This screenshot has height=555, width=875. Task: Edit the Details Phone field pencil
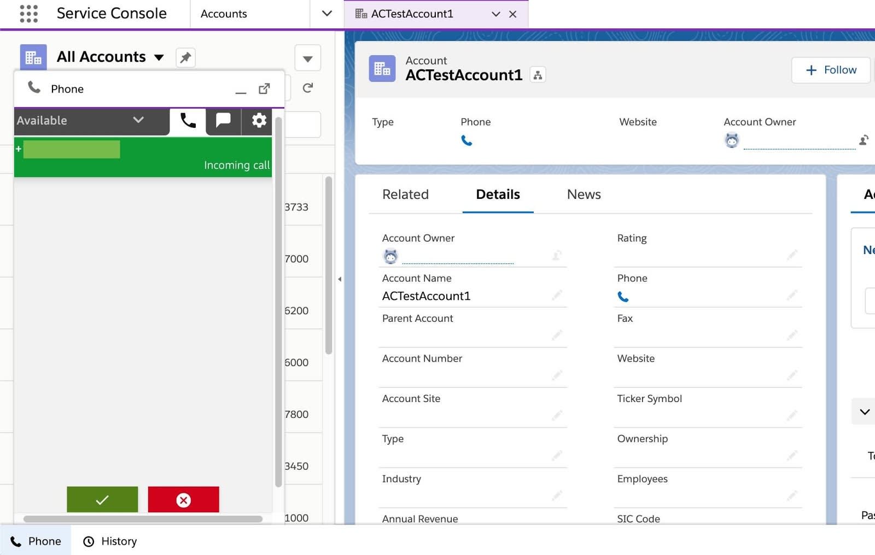point(792,296)
